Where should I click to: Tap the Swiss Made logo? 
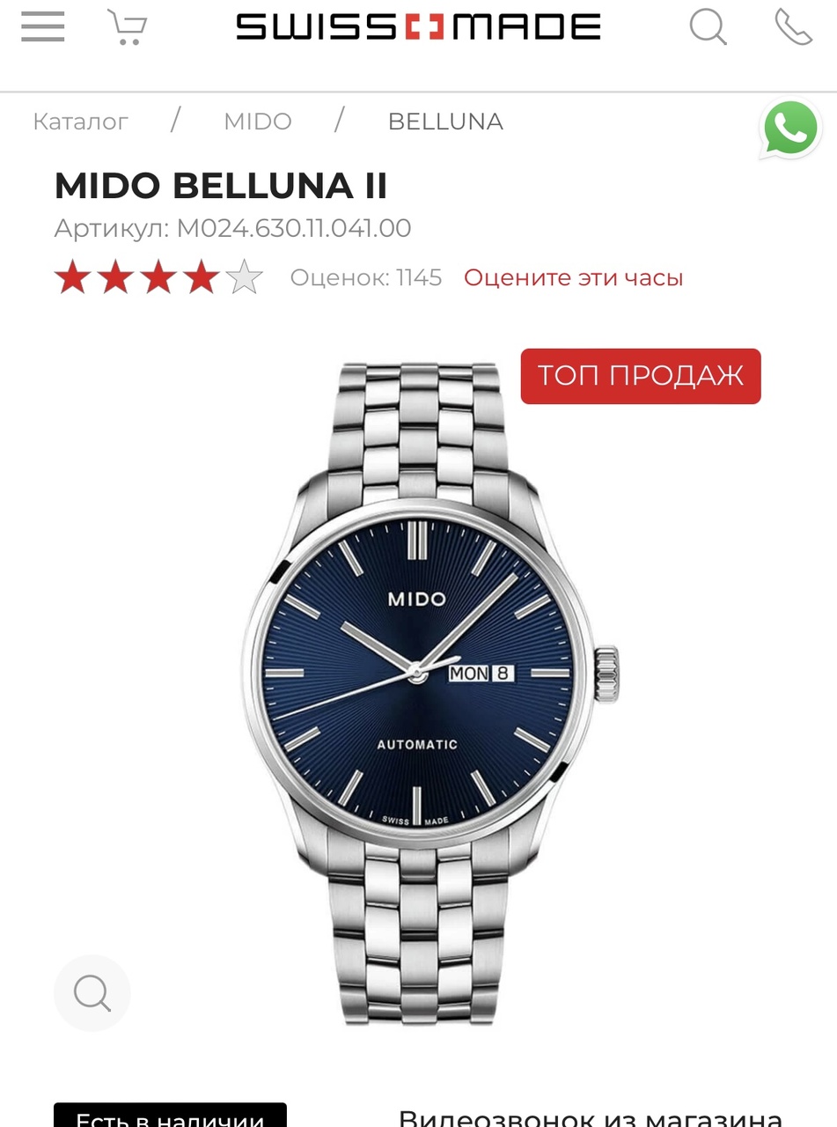tap(418, 26)
